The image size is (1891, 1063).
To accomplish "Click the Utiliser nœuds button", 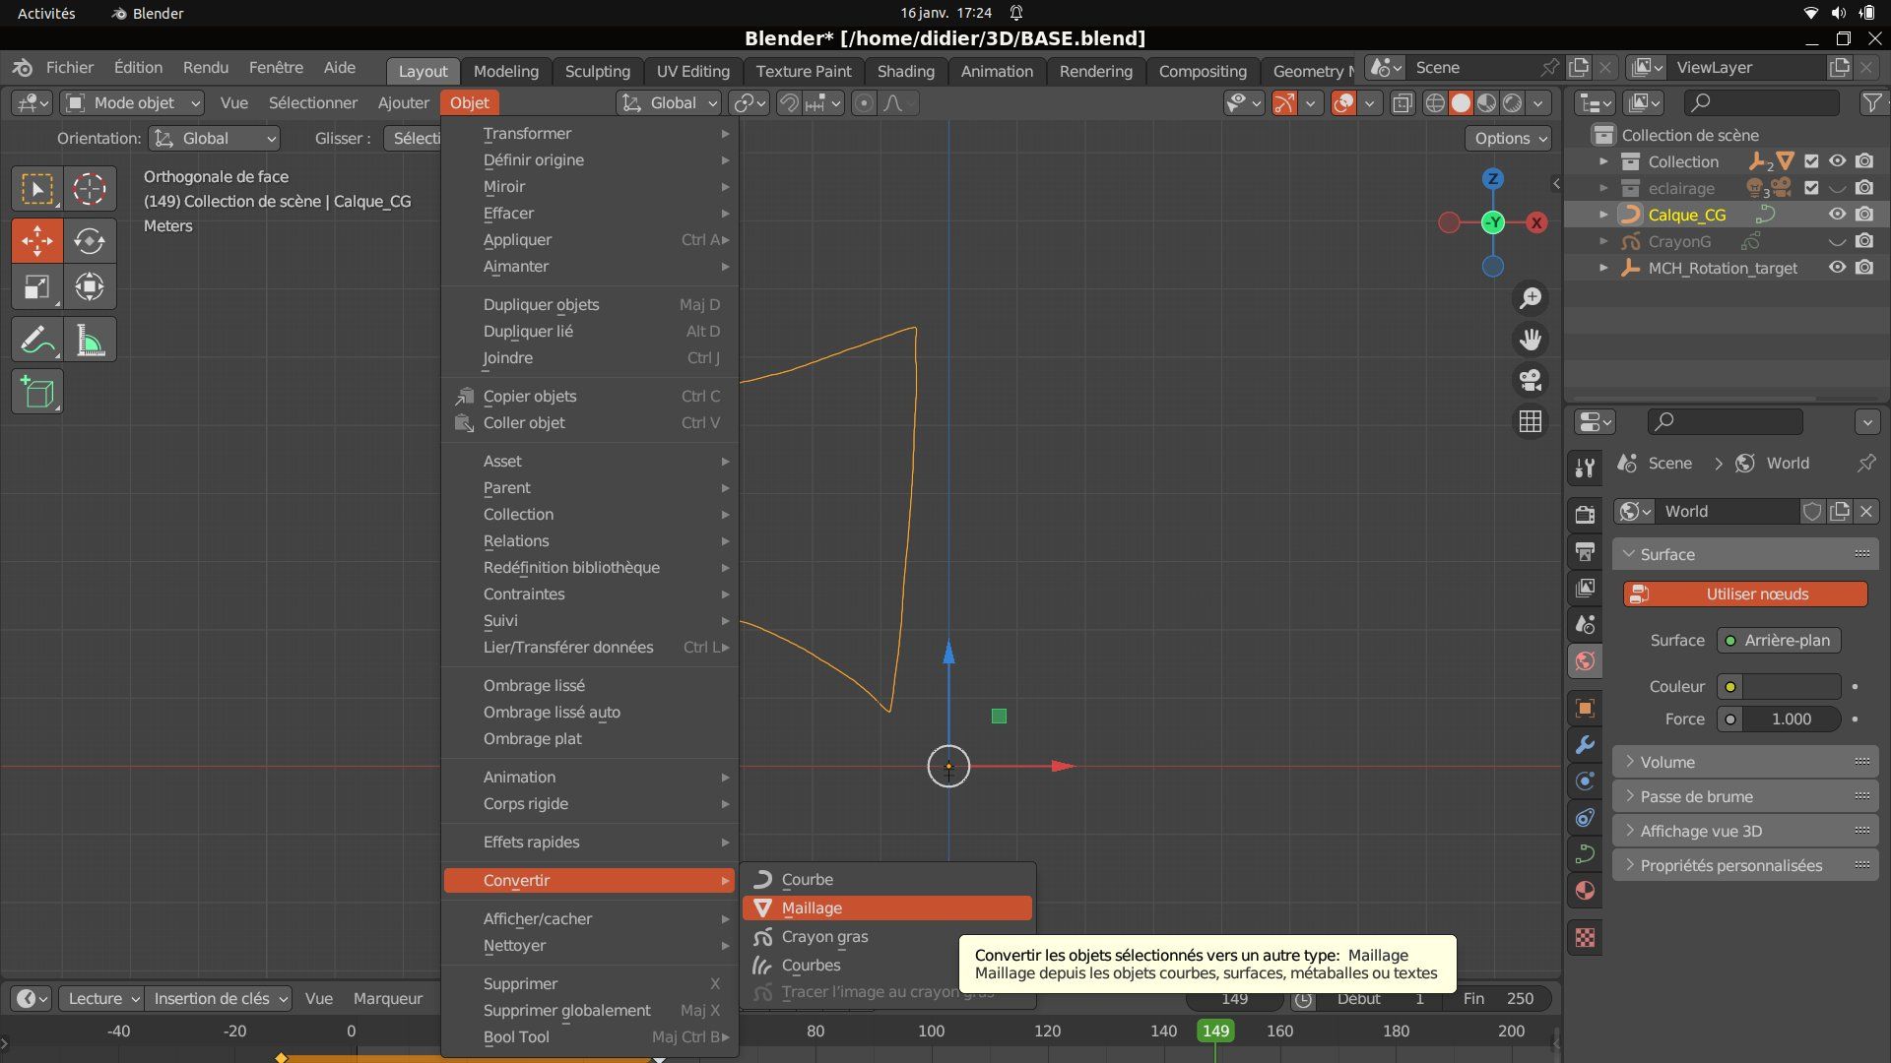I will pos(1745,594).
